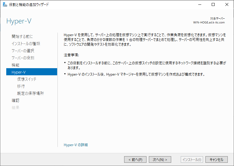Open the 仮想スイッチ sub-step
Screen dimensions: 234x166
[26, 79]
